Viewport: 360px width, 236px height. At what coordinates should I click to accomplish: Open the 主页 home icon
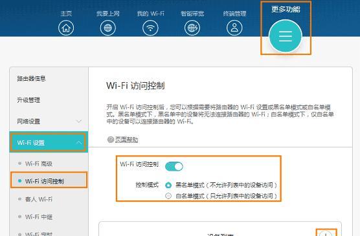tap(66, 28)
